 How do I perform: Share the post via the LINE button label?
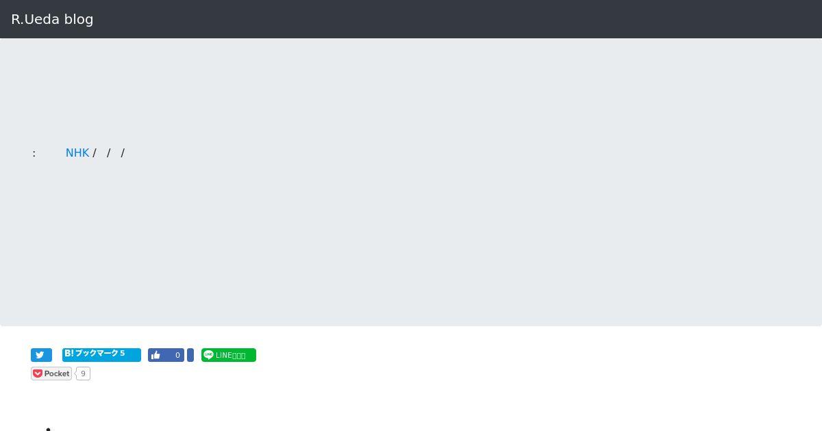tap(230, 355)
